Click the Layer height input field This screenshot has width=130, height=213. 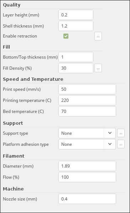(x=76, y=15)
